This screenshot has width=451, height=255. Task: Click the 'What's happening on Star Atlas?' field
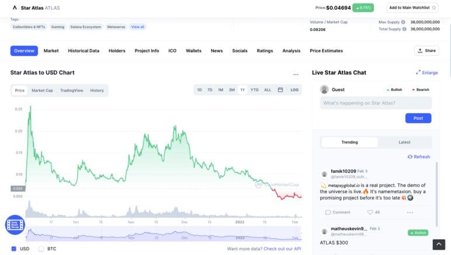(376, 103)
